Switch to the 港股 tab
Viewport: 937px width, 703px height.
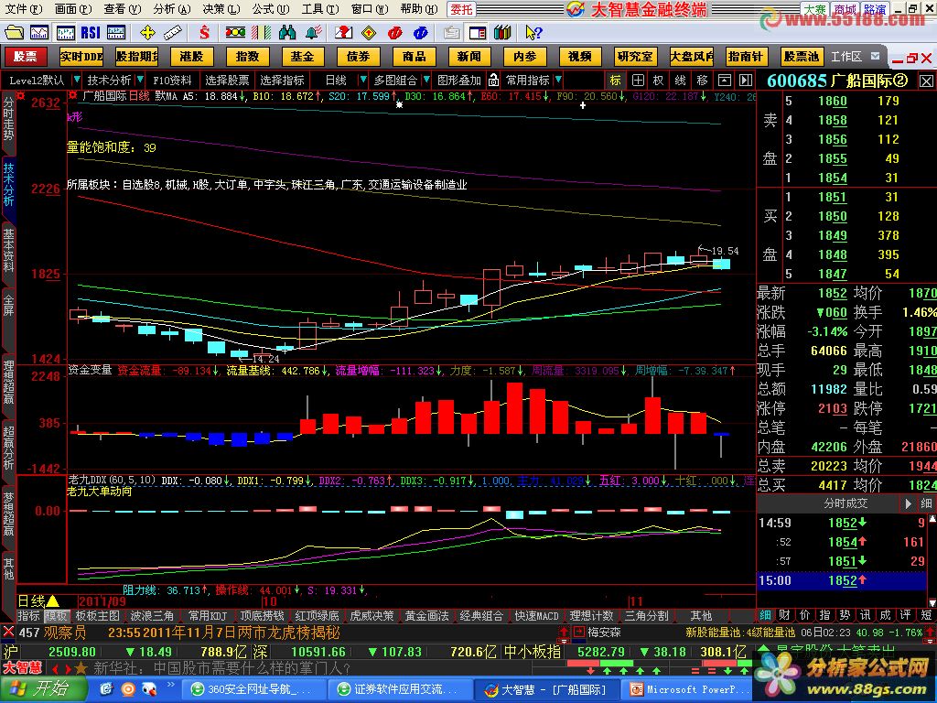coord(191,57)
